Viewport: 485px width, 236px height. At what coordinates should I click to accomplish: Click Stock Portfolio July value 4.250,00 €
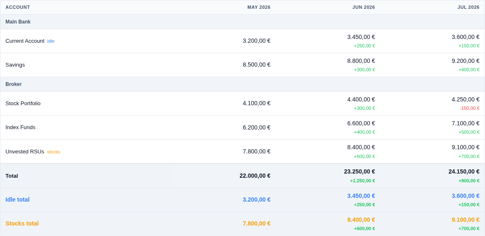click(x=466, y=100)
